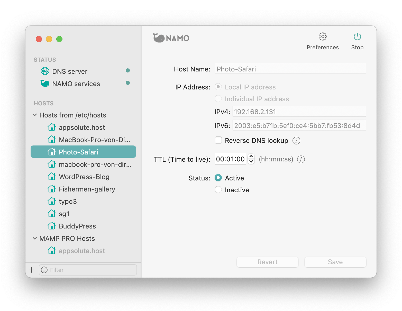This screenshot has height=311, width=402.
Task: Click house icon beside typo3
Action: [52, 201]
